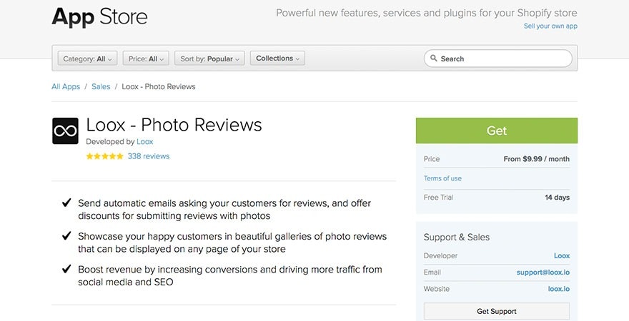
Task: Click the Get Support button
Action: pos(496,311)
